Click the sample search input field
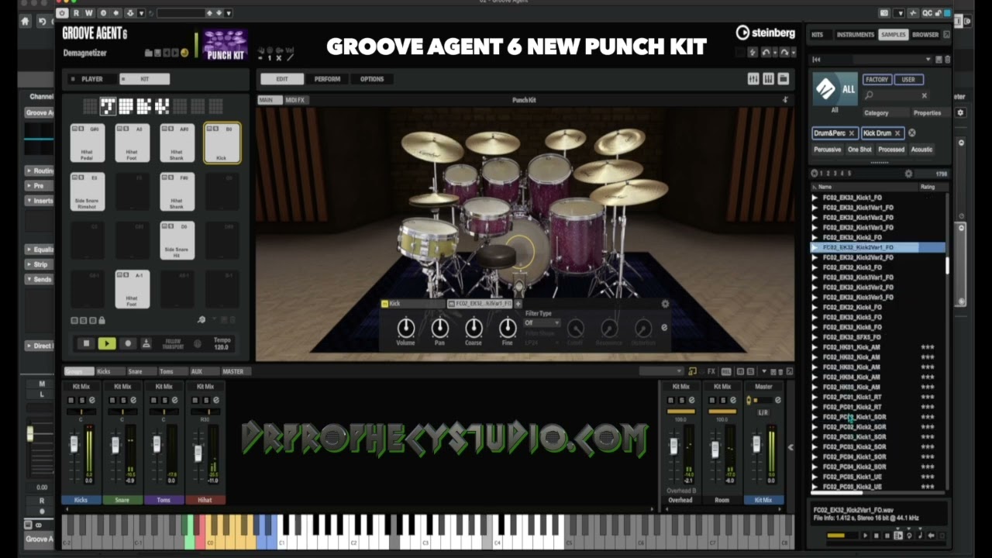Image resolution: width=992 pixels, height=558 pixels. click(895, 95)
